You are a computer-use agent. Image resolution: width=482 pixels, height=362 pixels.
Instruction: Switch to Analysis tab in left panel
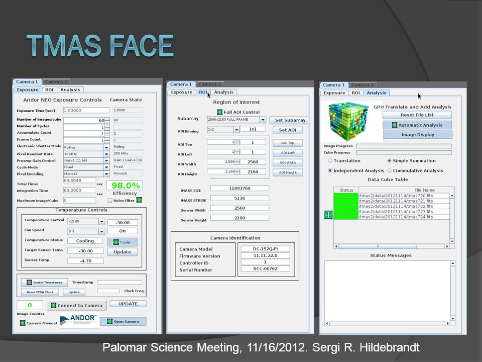(x=70, y=90)
